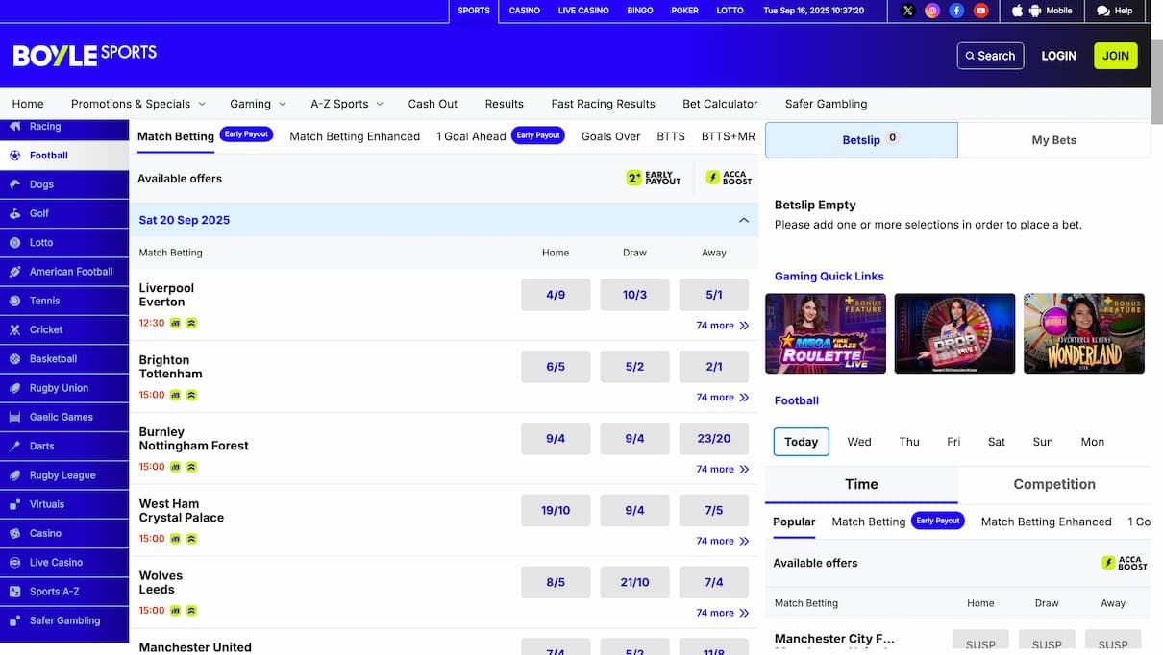Open Bet Calculator link

[720, 104]
